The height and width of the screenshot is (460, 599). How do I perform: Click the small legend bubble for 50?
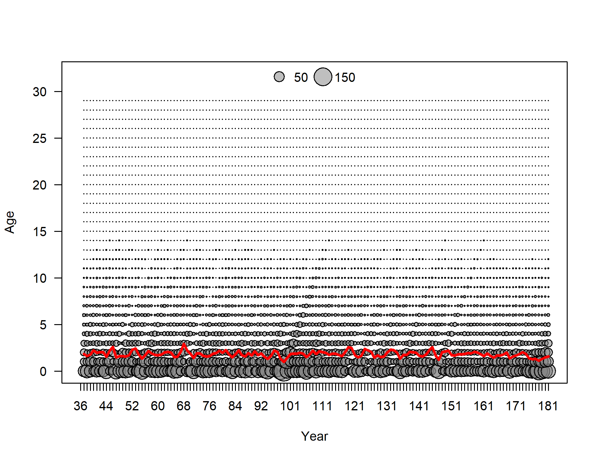pyautogui.click(x=279, y=77)
